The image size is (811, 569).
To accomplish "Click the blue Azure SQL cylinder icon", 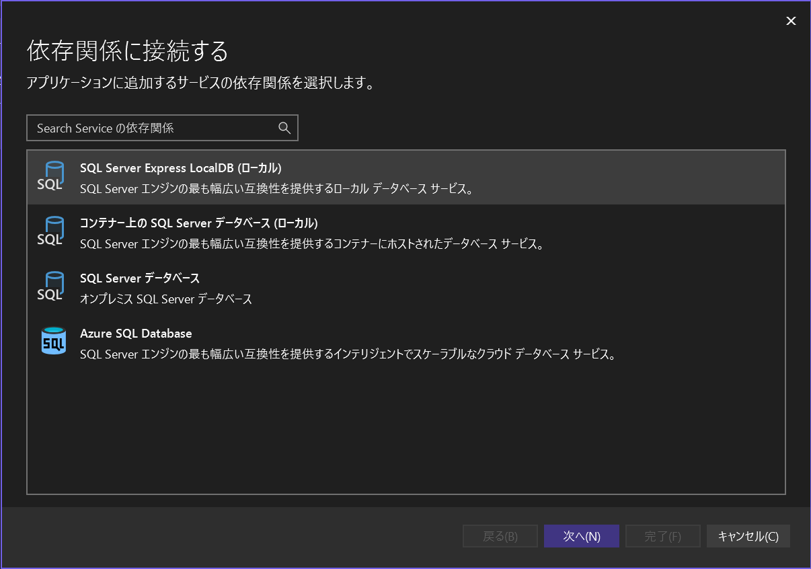I will [52, 341].
